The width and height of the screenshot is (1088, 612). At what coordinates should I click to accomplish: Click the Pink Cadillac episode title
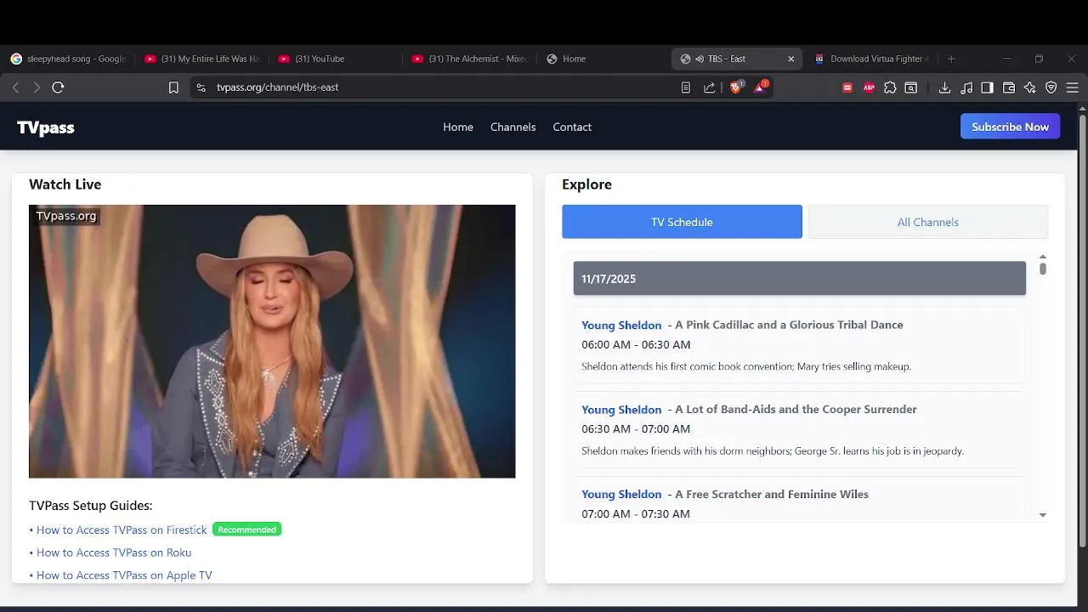coord(789,325)
